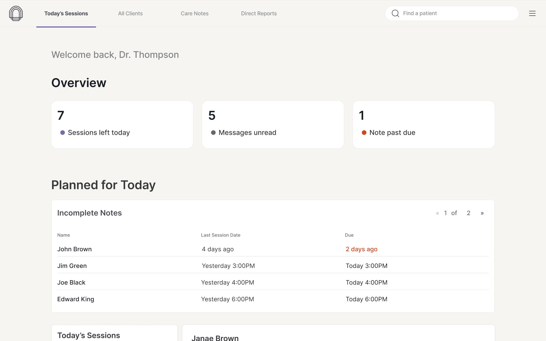
Task: Open the 1 Note past due card
Action: click(x=424, y=124)
